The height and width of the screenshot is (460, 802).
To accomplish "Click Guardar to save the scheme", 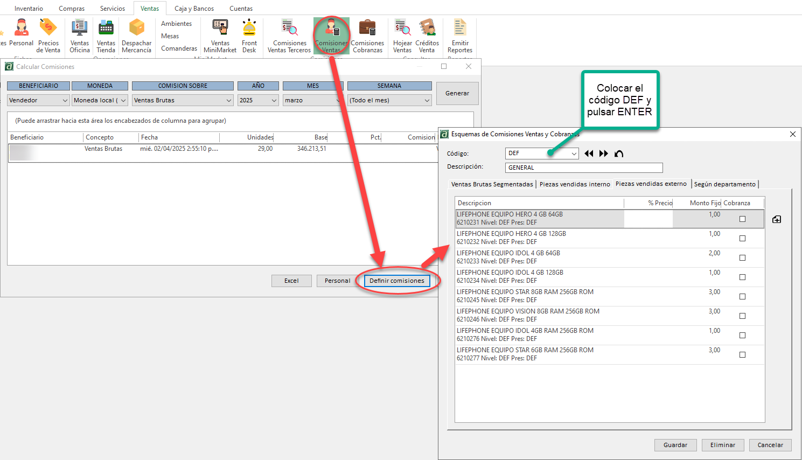I will click(675, 445).
